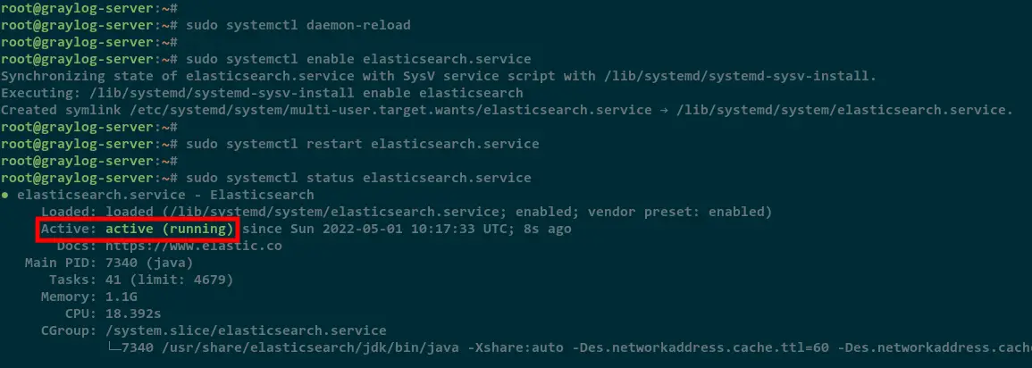Click the 'Executing: /lib/systemd/systemd-sysv-install' output line
This screenshot has width=1032, height=368.
[x=262, y=93]
